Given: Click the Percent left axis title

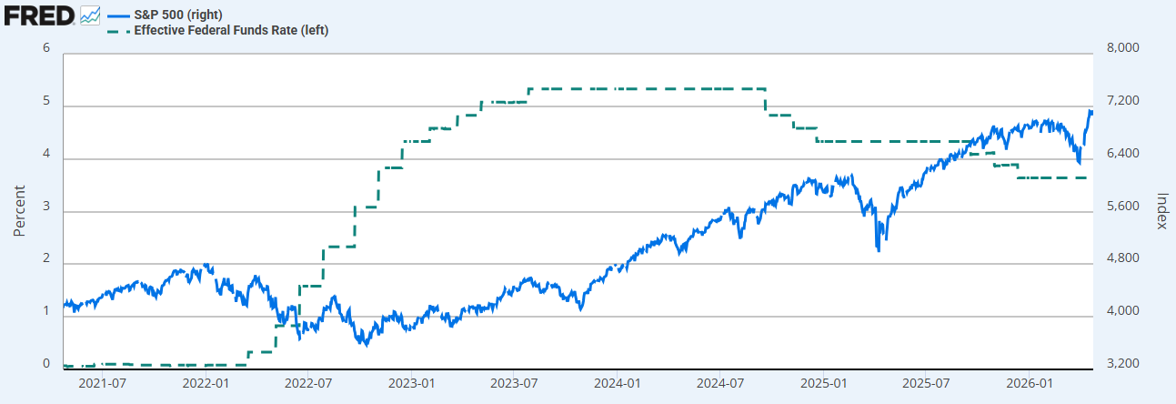Looking at the screenshot, I should pyautogui.click(x=19, y=210).
